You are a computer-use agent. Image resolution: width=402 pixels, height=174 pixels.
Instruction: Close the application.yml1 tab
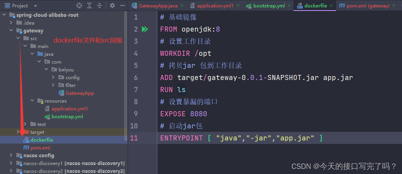tap(238, 5)
